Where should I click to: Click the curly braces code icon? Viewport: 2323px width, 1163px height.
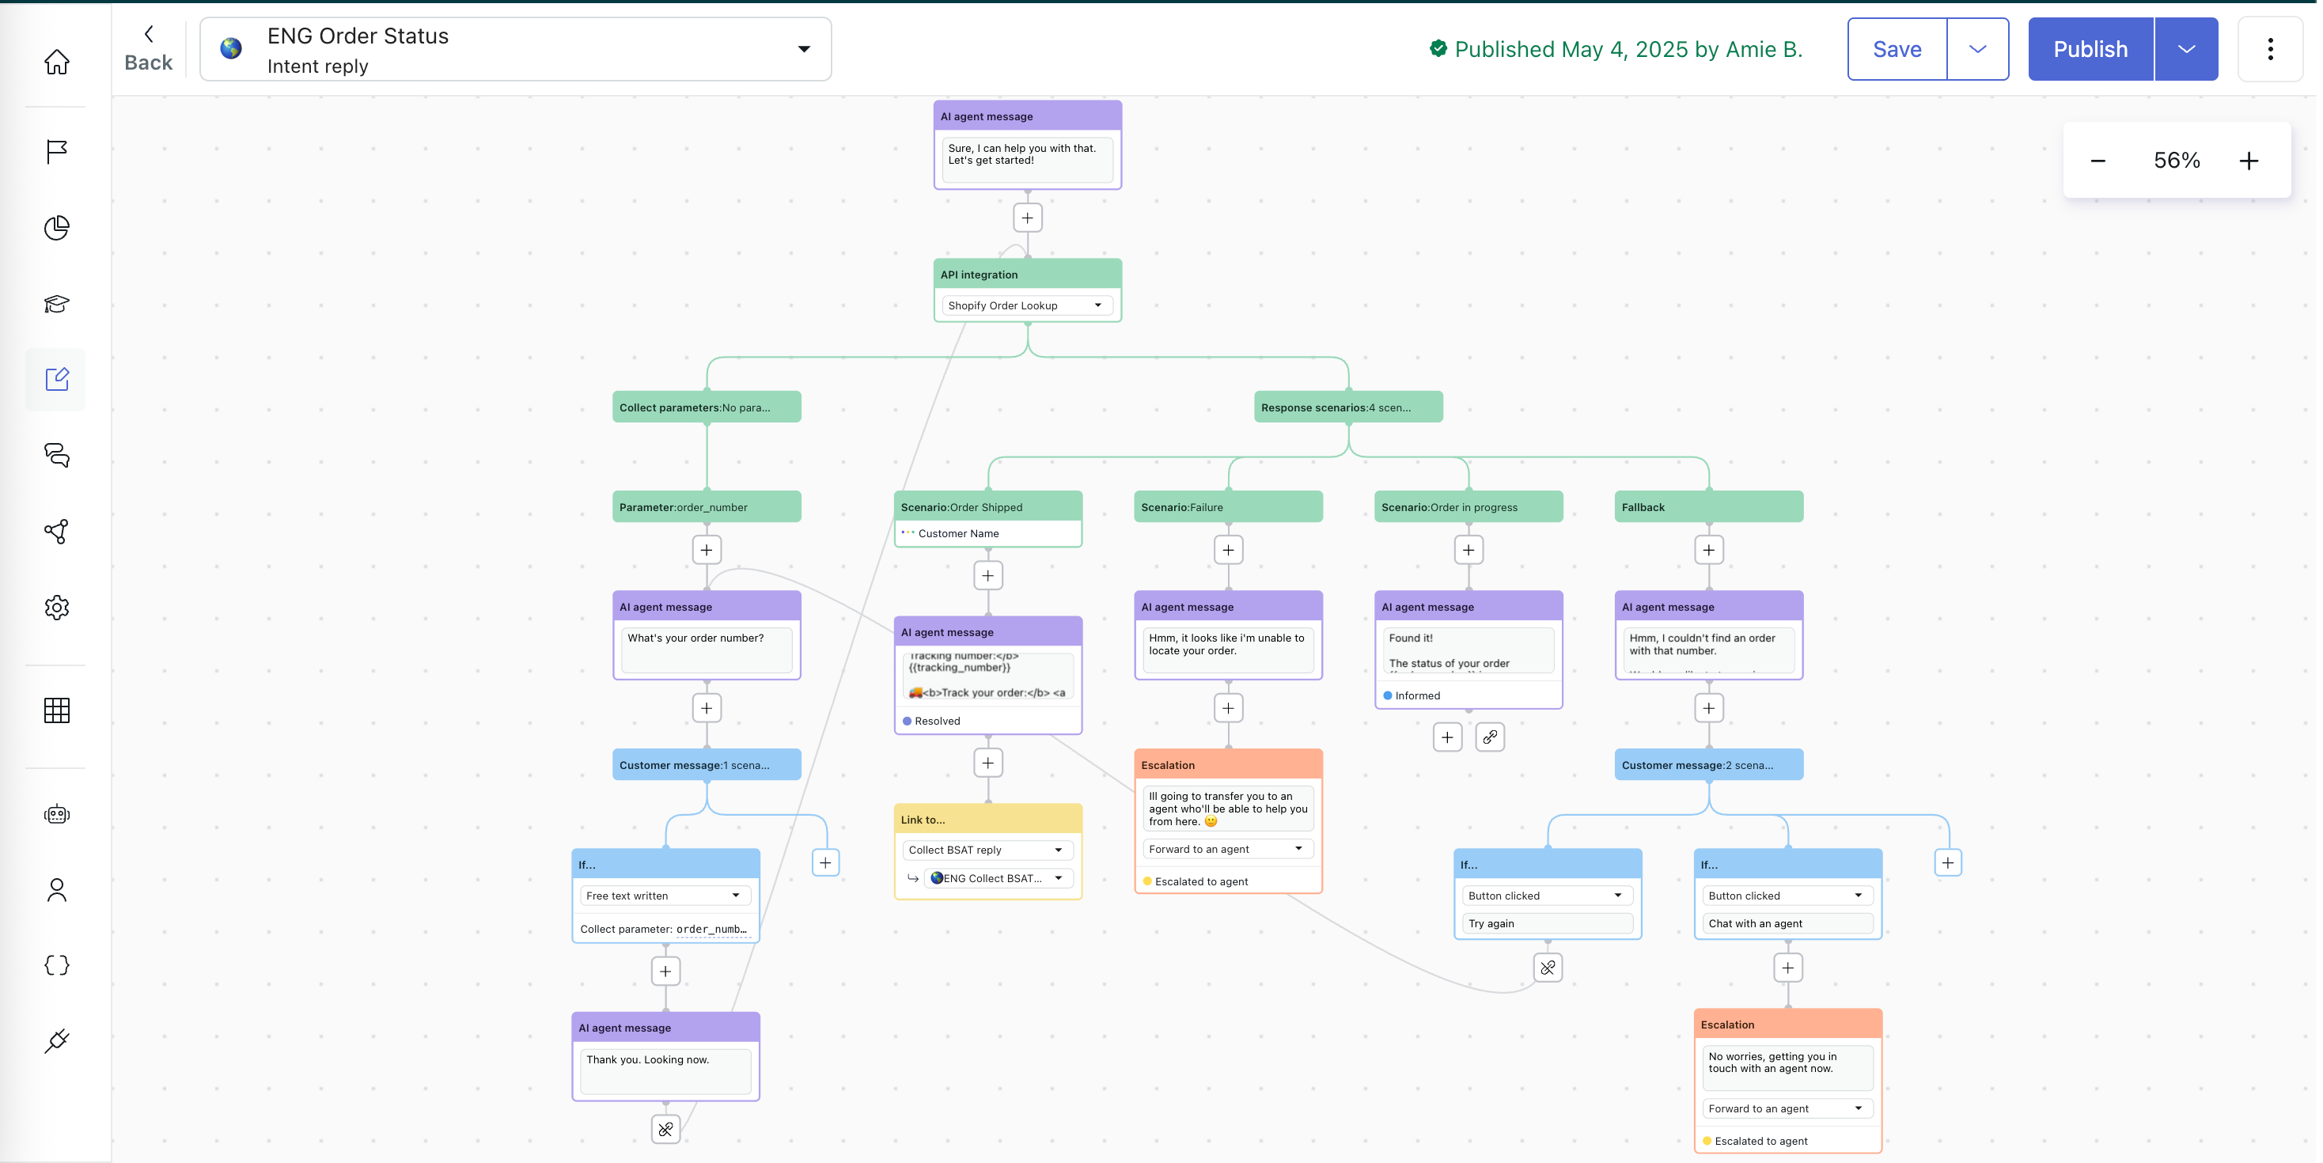[x=57, y=965]
